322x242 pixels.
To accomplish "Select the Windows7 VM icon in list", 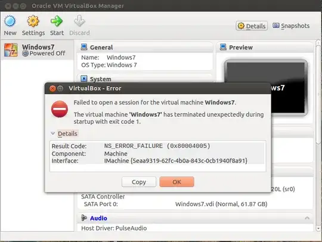I will point(11,50).
